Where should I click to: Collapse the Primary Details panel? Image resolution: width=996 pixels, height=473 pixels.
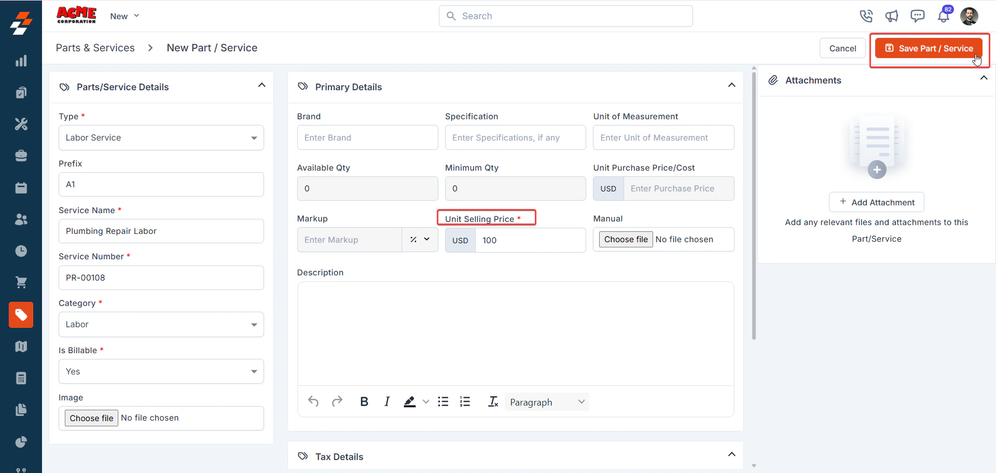click(731, 85)
